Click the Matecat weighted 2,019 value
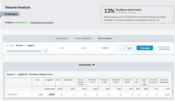 (x=105, y=48)
